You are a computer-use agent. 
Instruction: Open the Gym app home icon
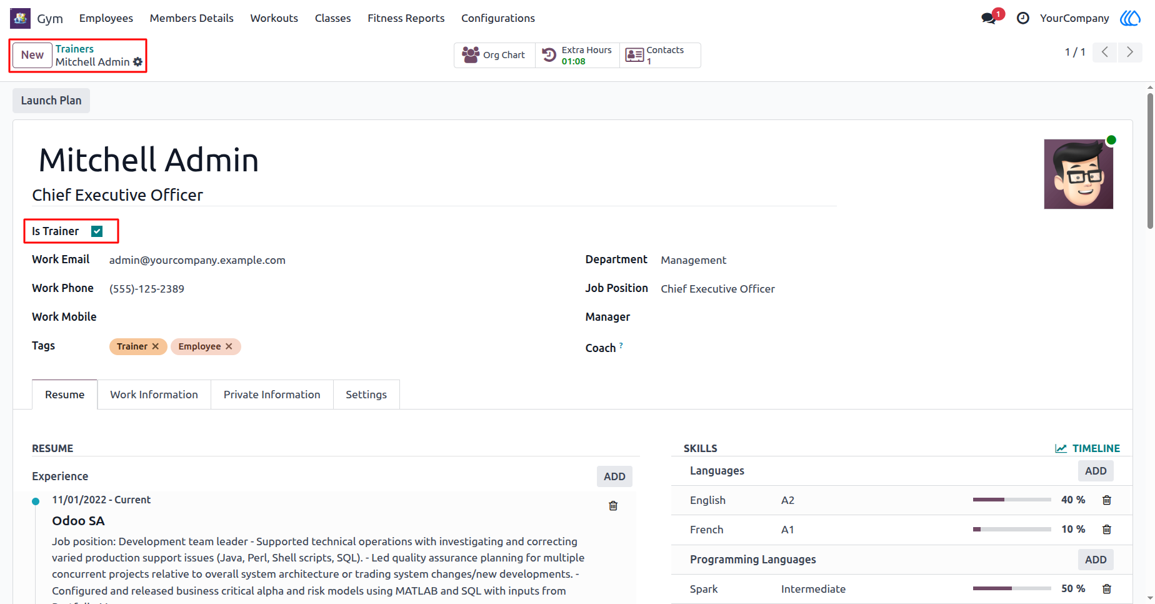pyautogui.click(x=21, y=18)
